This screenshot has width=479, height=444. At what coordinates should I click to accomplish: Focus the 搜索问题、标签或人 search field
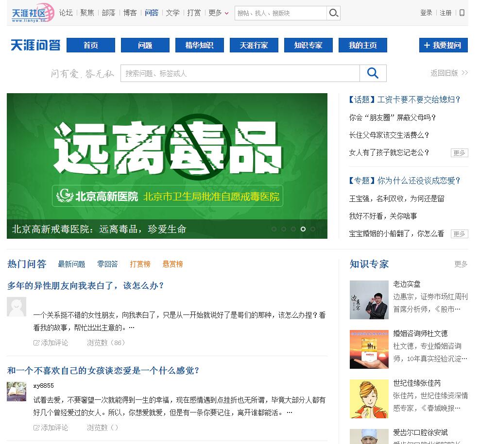pos(240,73)
